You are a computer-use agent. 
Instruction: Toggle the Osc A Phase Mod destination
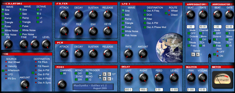pos(145,27)
